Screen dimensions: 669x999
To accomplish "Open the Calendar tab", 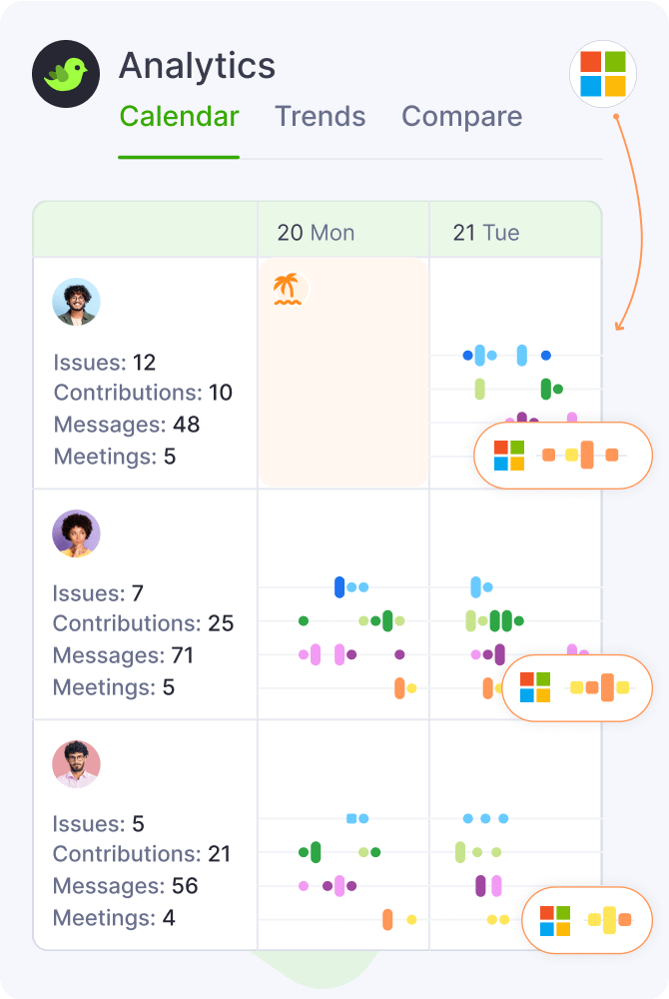I will pos(179,117).
